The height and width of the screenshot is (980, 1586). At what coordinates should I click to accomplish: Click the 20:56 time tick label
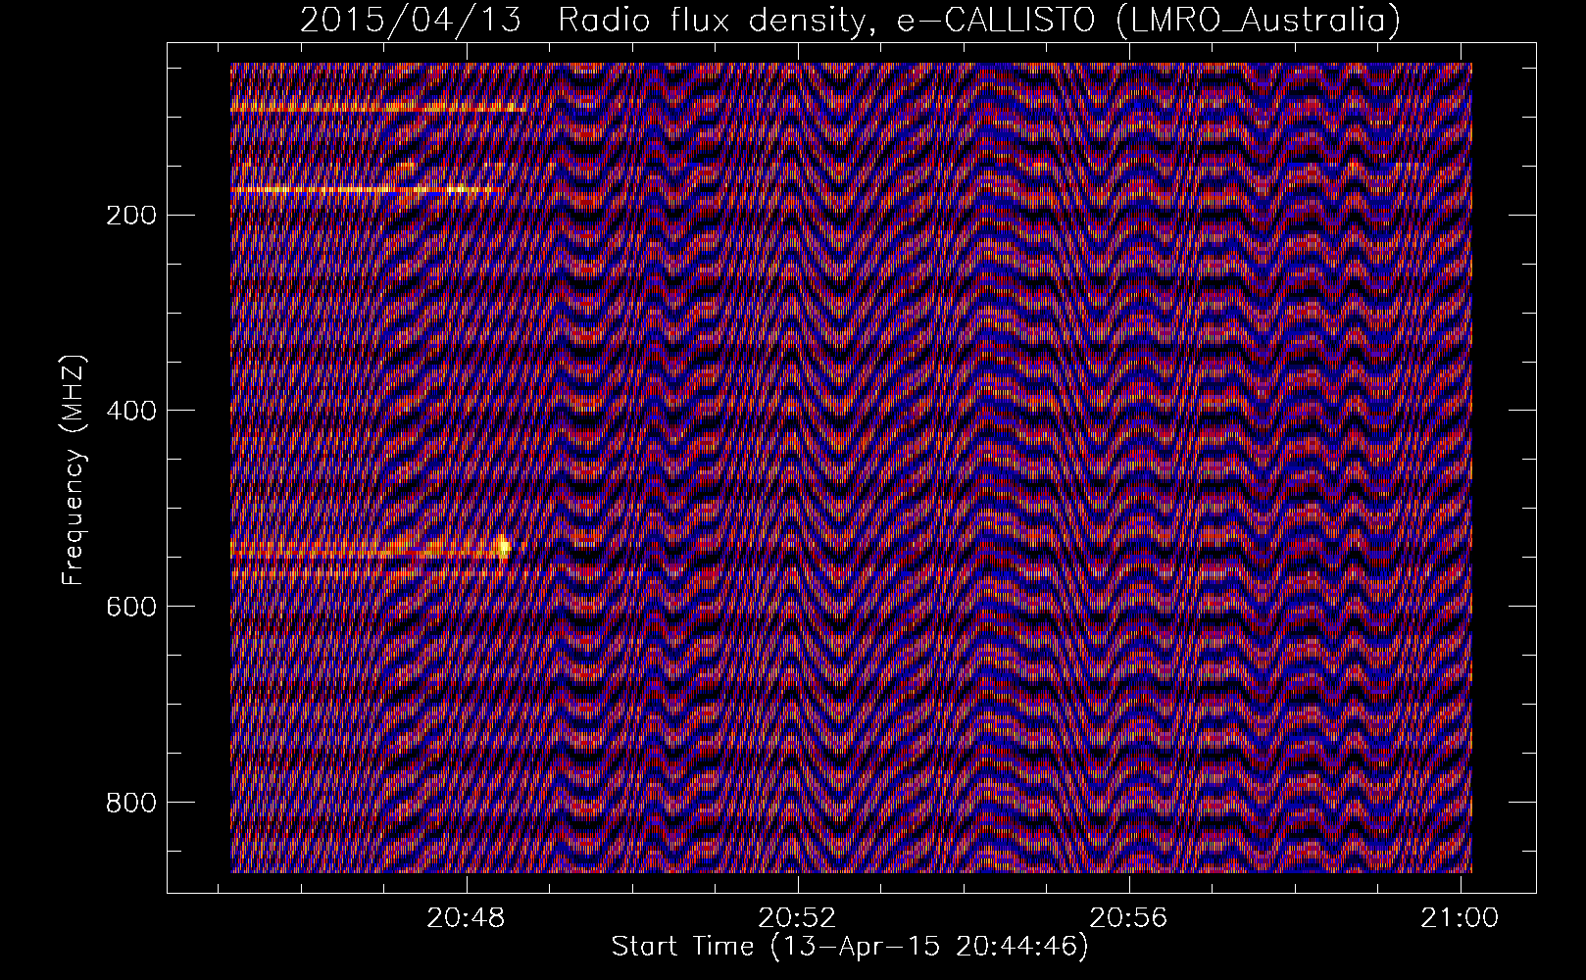pyautogui.click(x=1129, y=919)
